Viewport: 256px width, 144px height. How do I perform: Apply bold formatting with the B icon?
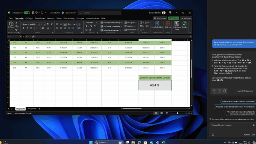23,28
